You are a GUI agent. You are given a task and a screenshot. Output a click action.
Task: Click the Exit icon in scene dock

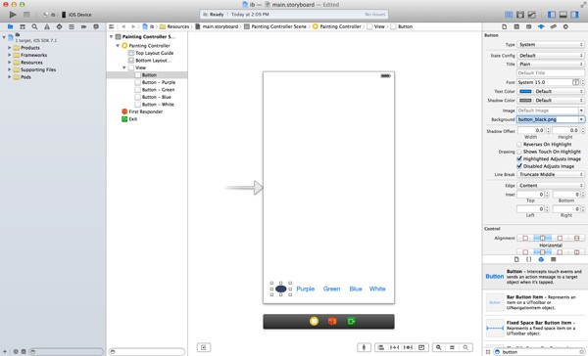(351, 321)
